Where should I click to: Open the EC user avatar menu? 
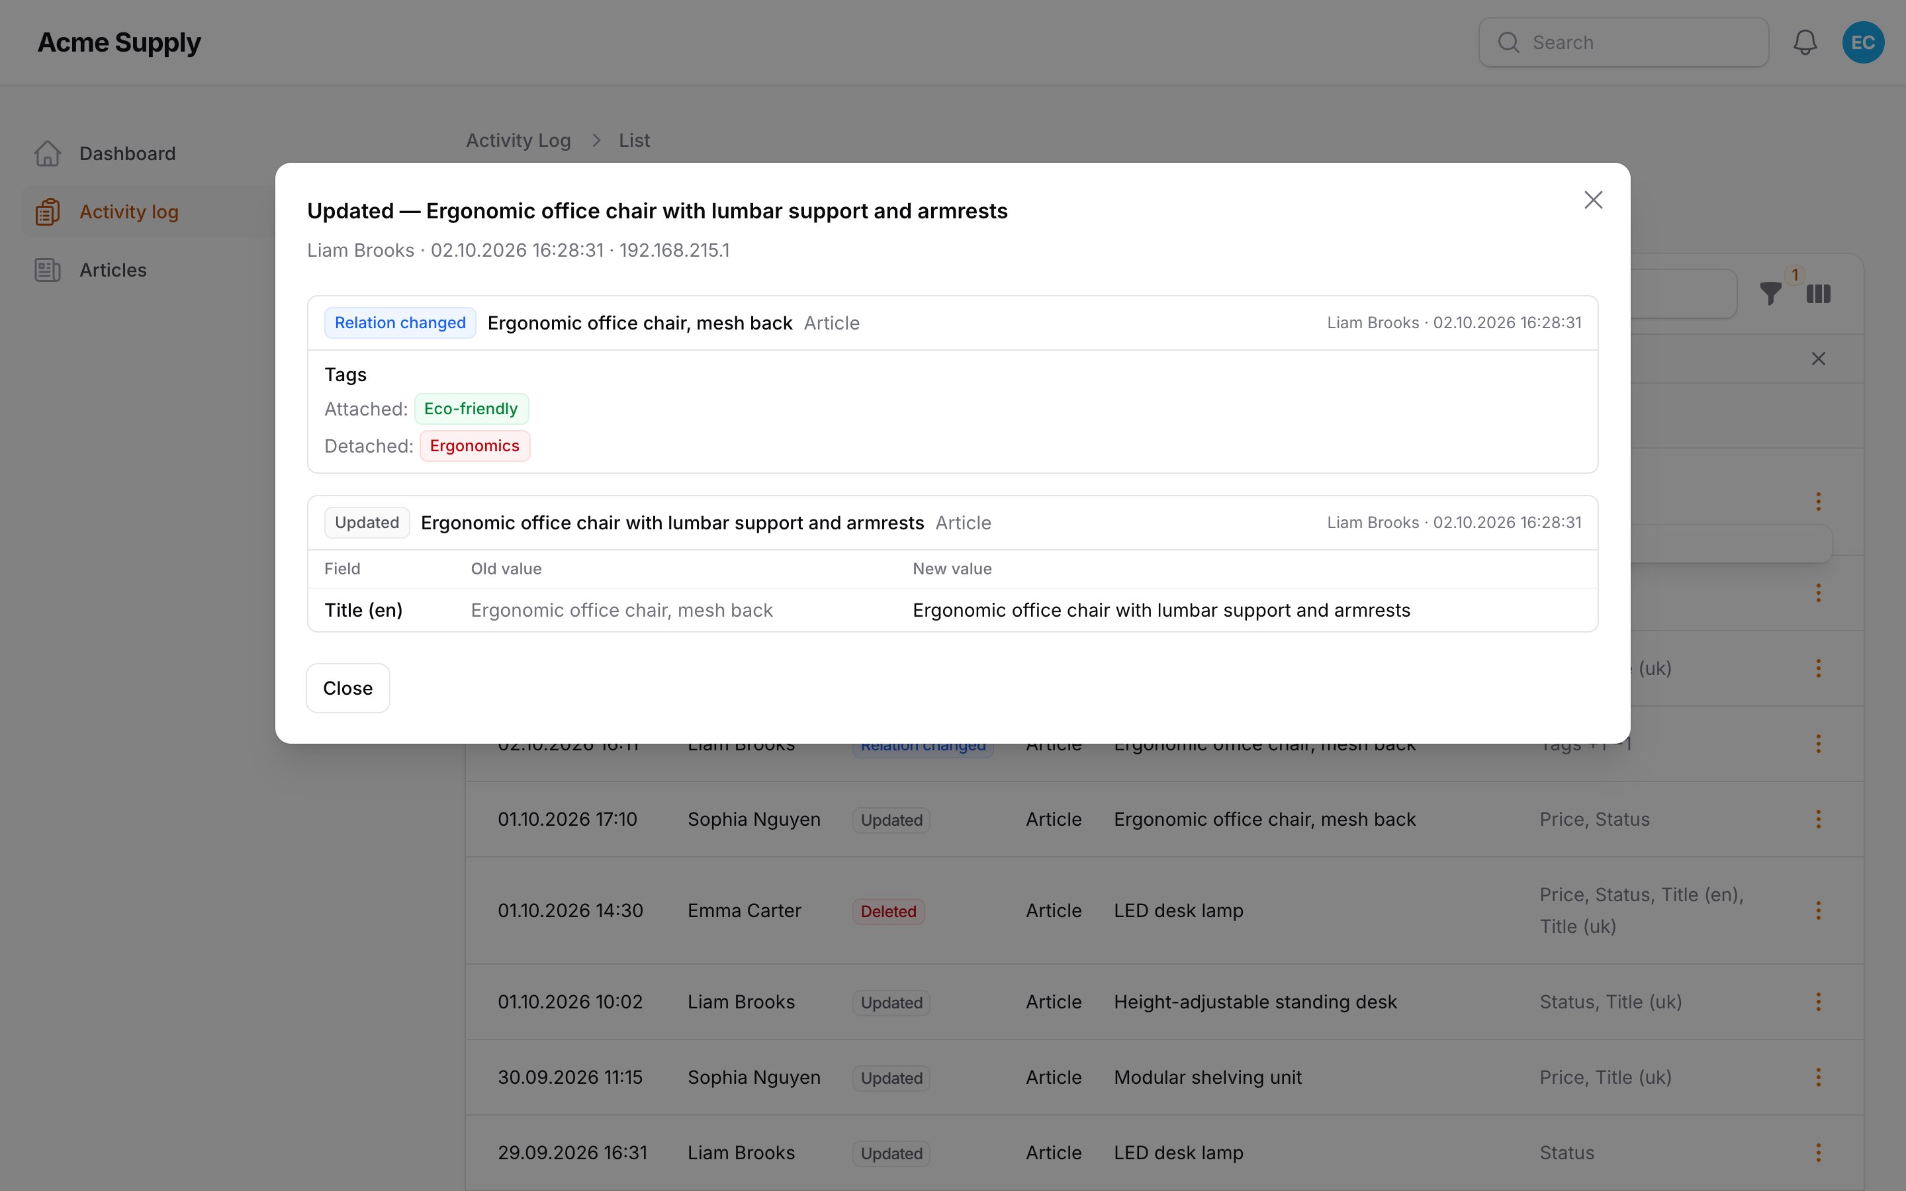pos(1863,42)
